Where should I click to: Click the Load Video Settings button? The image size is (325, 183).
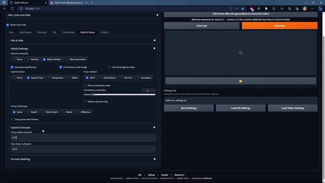292,108
